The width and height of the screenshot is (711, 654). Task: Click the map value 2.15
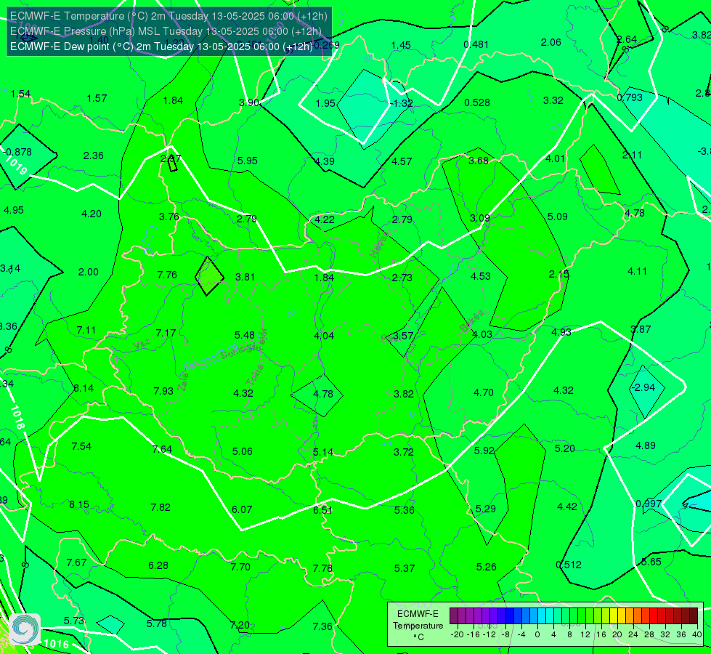[558, 275]
